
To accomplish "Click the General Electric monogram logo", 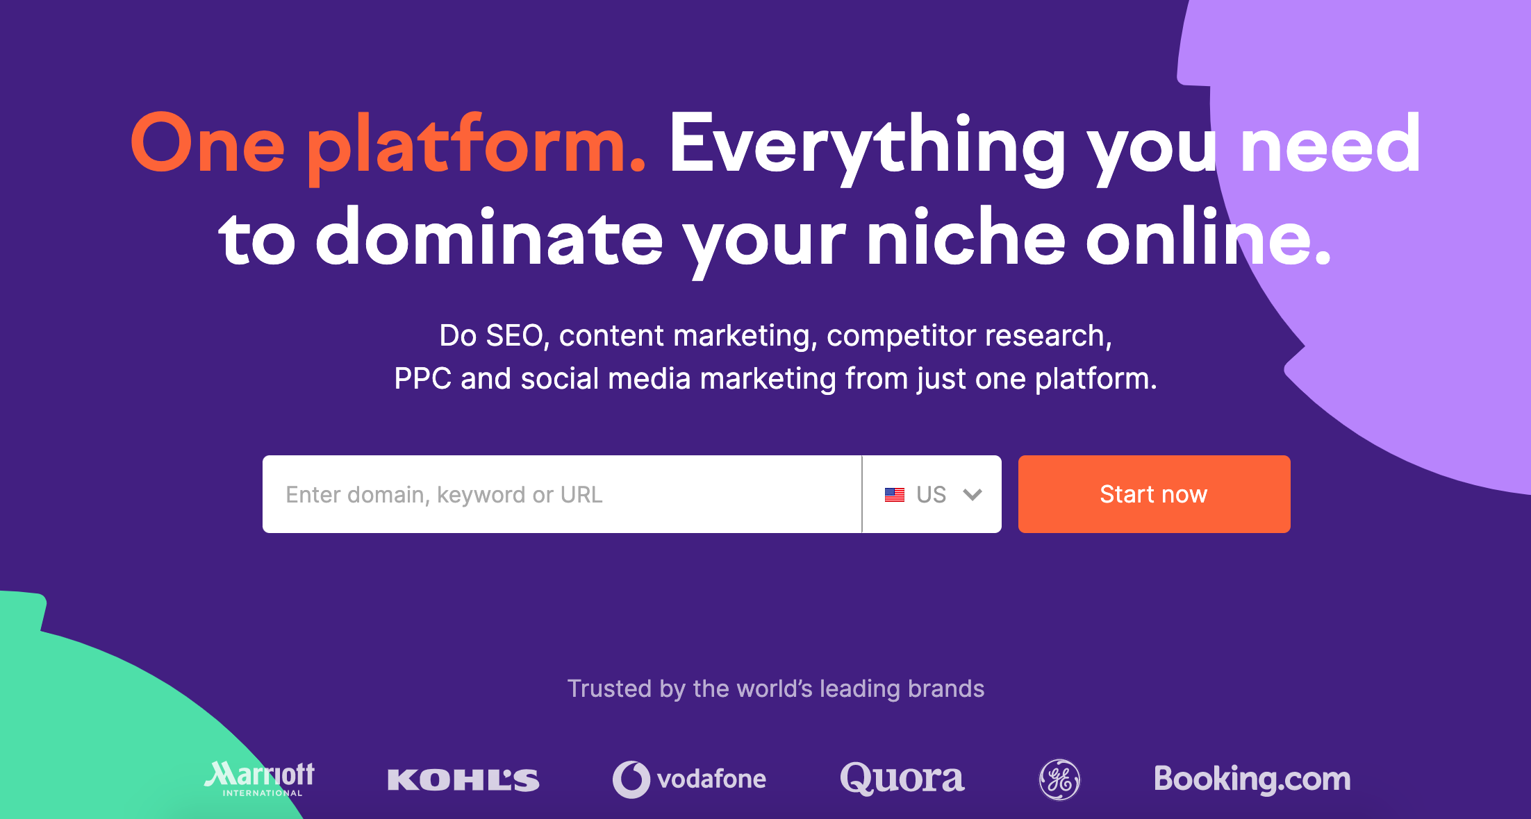I will click(x=1059, y=778).
